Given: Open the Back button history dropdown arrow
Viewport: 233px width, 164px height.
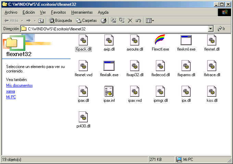Looking at the screenshot, I should pos(22,20).
